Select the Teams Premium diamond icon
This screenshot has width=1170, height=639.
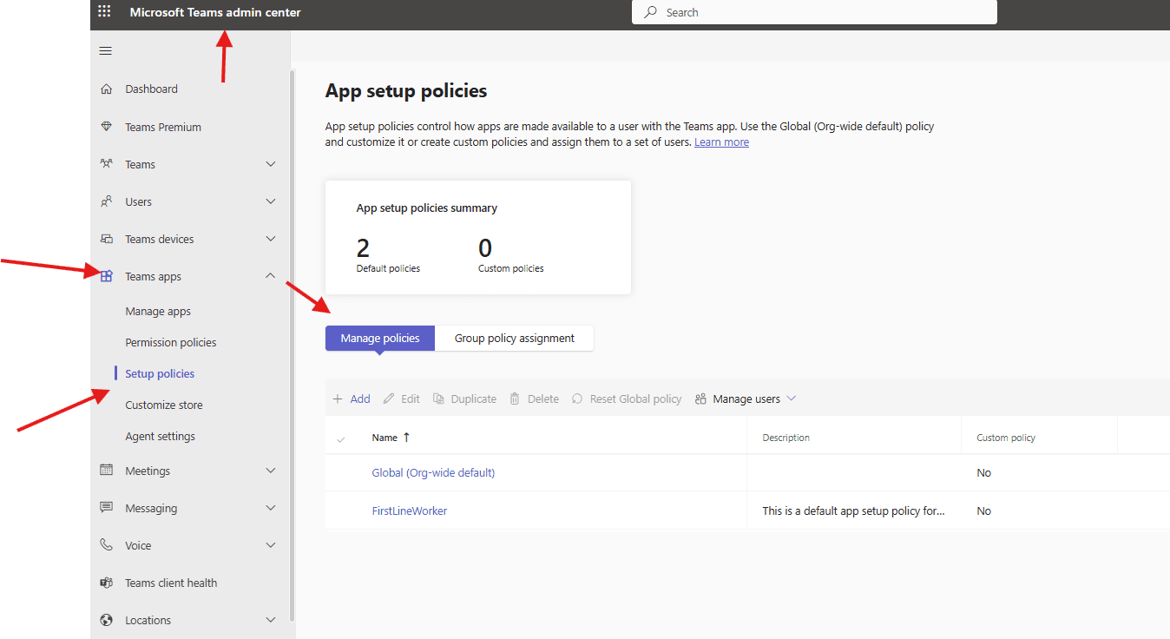106,126
